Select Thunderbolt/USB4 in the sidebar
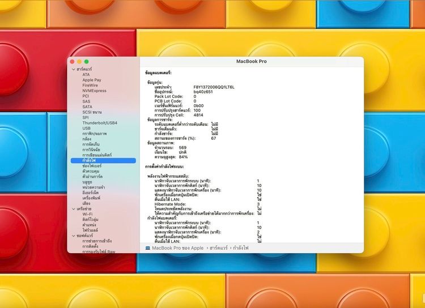425x308 pixels. click(x=100, y=123)
